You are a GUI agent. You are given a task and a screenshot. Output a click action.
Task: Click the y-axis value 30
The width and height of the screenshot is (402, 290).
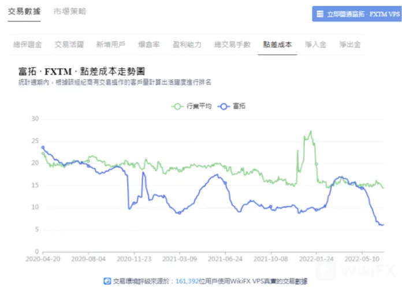[x=35, y=119]
